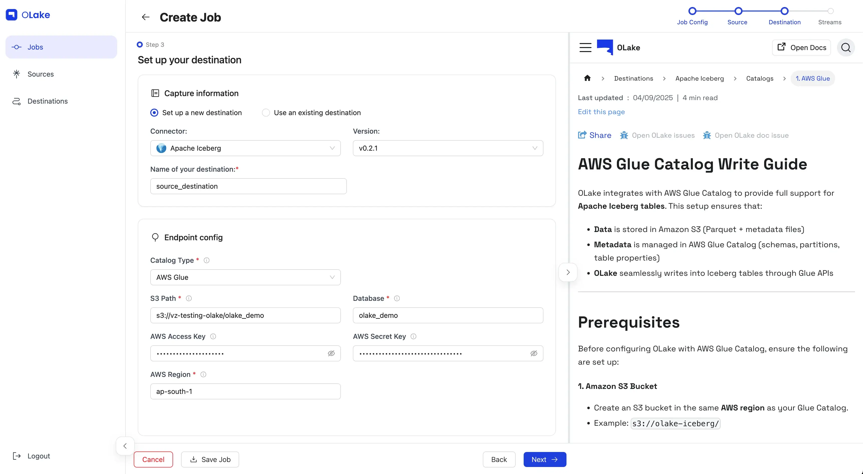The image size is (863, 474).
Task: Click the Catalog Type info icon
Action: [207, 261]
